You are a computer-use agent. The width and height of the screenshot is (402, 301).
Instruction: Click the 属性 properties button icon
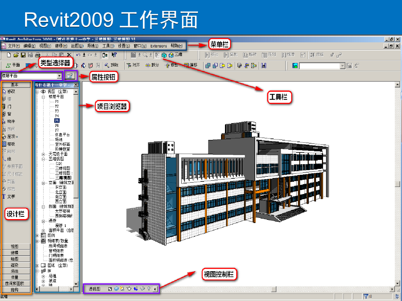tap(70, 76)
